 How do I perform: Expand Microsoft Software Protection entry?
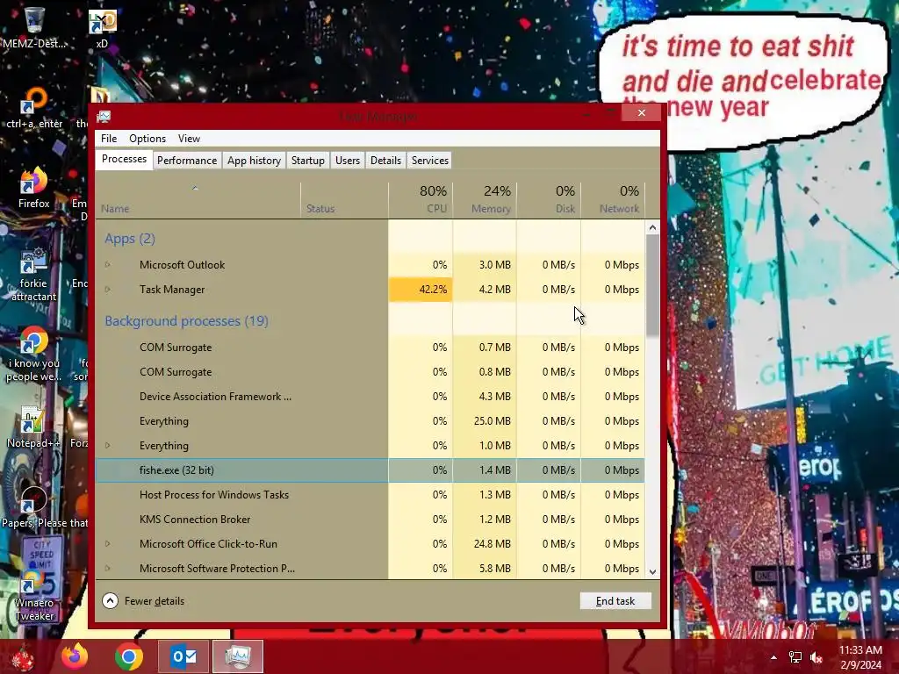(x=107, y=569)
